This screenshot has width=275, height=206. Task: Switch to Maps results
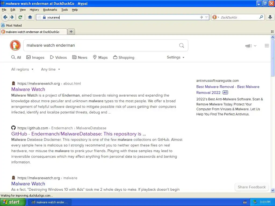(x=100, y=57)
